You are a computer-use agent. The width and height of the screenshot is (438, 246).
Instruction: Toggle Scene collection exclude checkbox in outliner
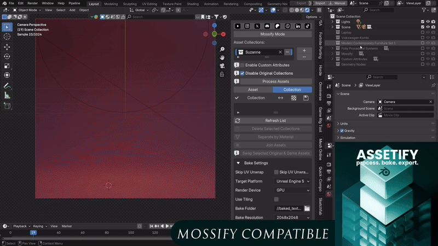click(x=422, y=27)
